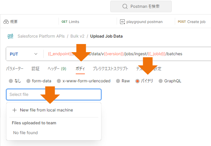
Task: Click the plus icon for new local file
Action: 15,110
